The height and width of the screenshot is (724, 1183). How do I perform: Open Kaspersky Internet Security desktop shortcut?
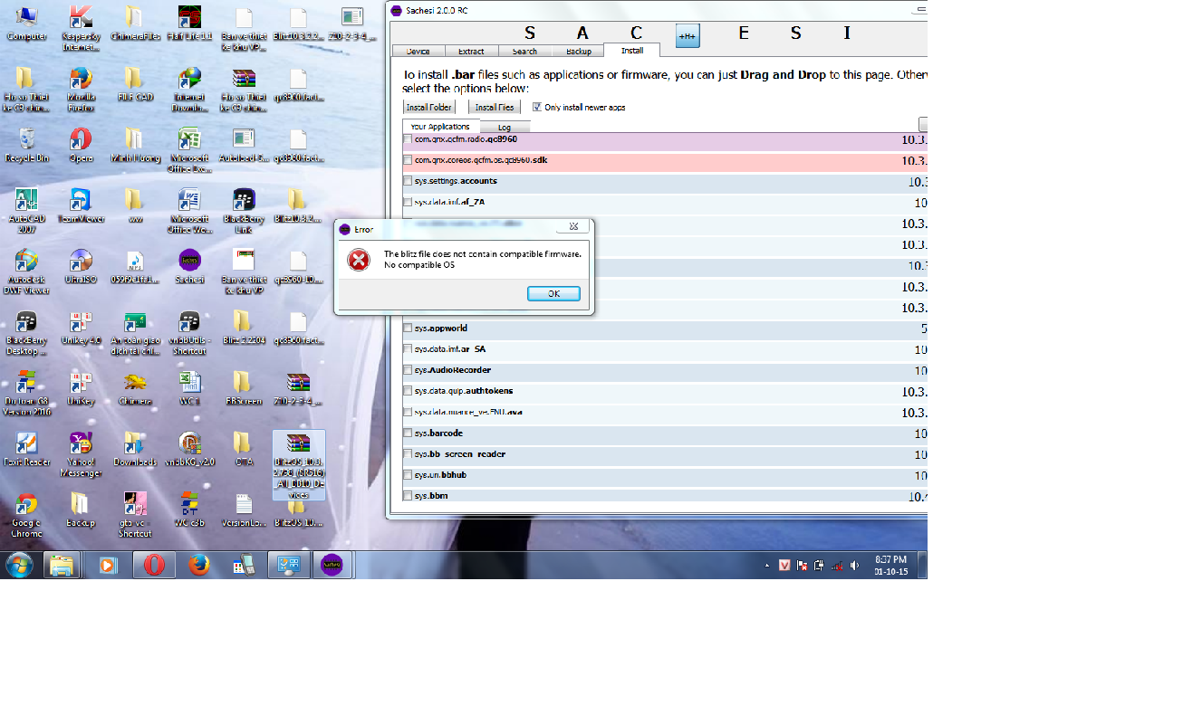click(81, 28)
